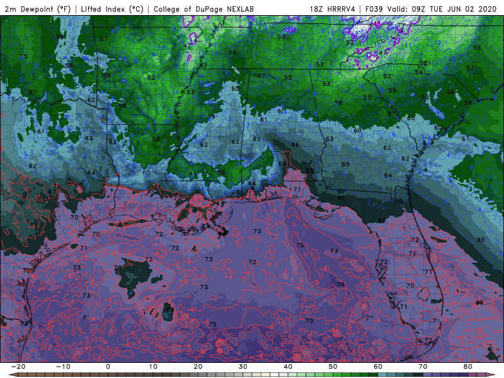The height and width of the screenshot is (378, 504).
Task: Click the 10 label on the color scale
Action: tap(153, 367)
